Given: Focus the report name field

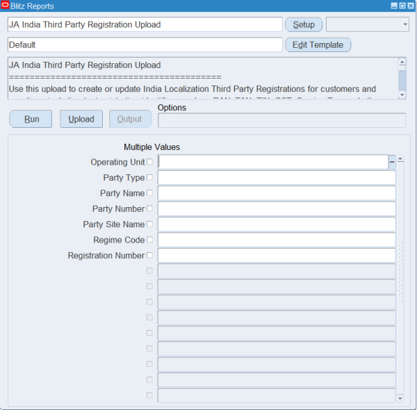Looking at the screenshot, I should (x=145, y=24).
